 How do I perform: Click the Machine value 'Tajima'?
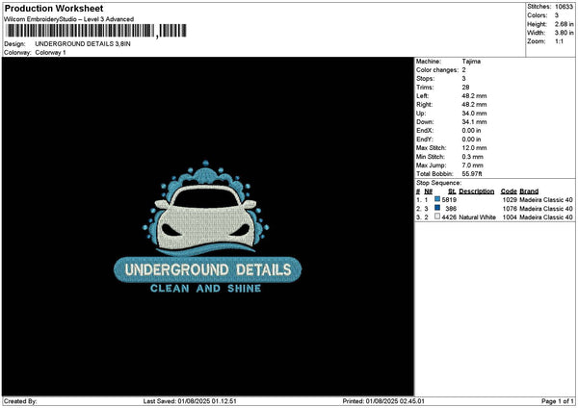pyautogui.click(x=471, y=62)
